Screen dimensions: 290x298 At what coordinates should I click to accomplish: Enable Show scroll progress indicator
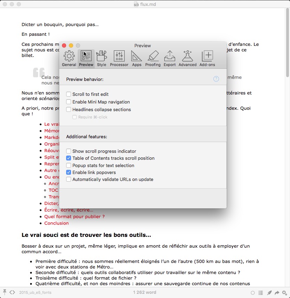point(69,151)
